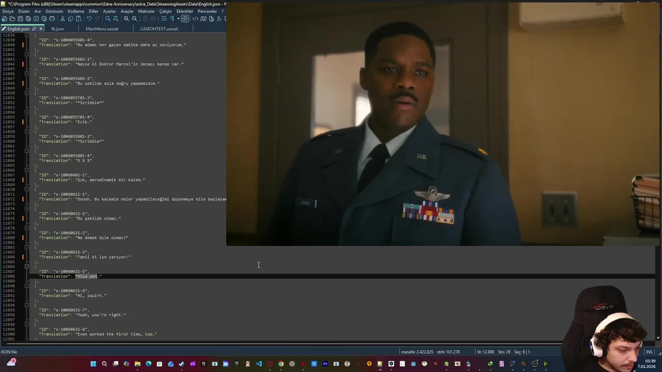Click the Close document toolbar icon
Image resolution: width=662 pixels, height=372 pixels.
[x=36, y=19]
